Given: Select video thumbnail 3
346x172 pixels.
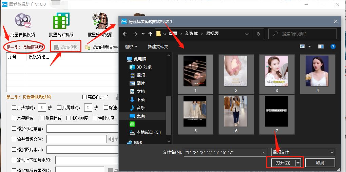Looking at the screenshot, I should tap(277, 74).
